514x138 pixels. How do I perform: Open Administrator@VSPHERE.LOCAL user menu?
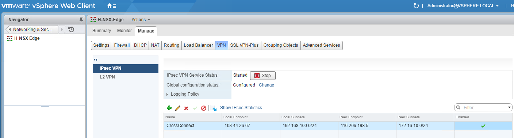tap(463, 6)
